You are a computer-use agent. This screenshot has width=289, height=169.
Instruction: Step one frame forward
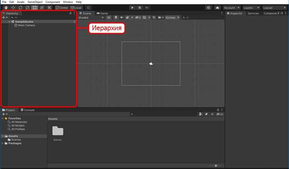(x=147, y=8)
